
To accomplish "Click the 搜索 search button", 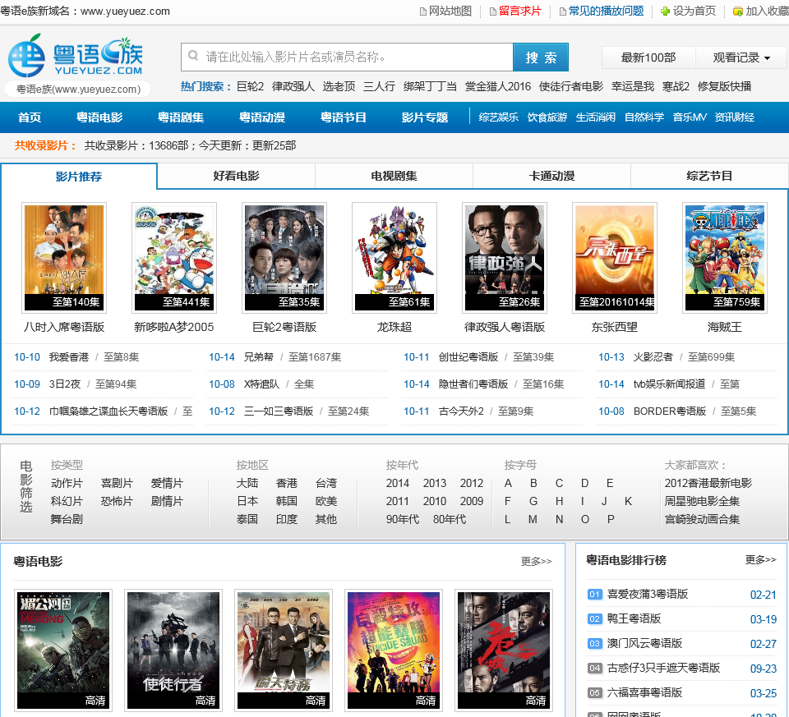I will 541,57.
